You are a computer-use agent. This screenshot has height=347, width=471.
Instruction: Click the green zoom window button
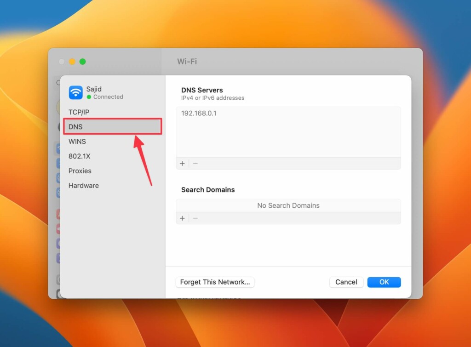coord(83,62)
